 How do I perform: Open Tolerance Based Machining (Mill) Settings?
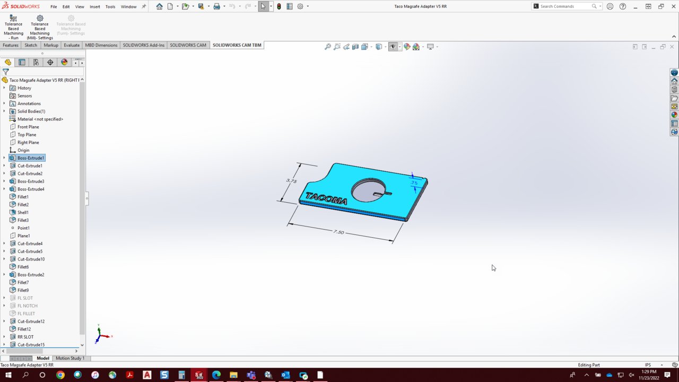40,27
